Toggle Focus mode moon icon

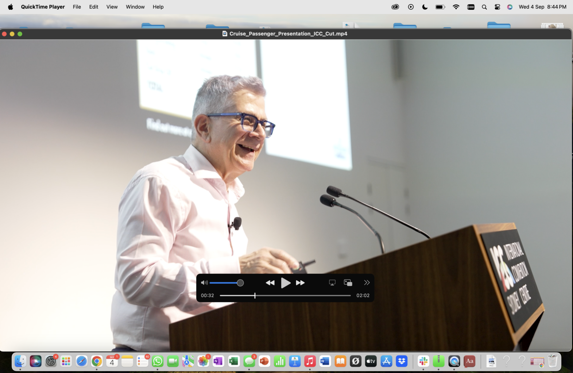[425, 7]
